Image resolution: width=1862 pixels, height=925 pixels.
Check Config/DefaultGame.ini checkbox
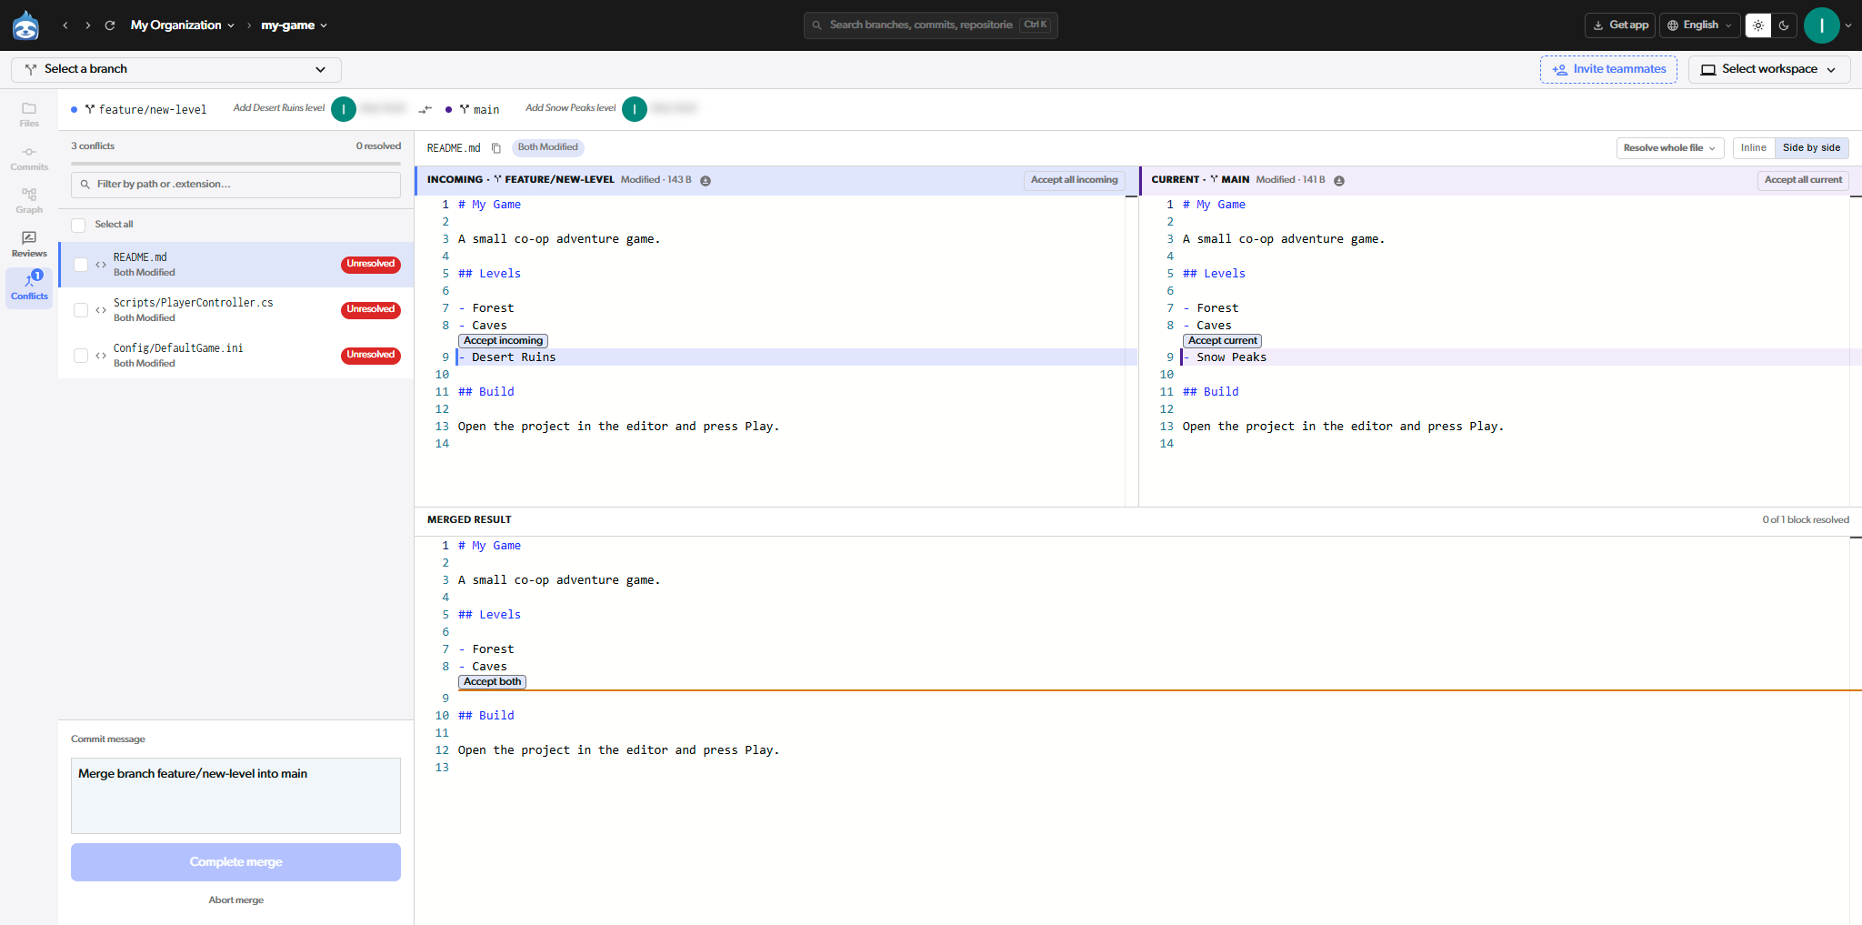coord(81,356)
